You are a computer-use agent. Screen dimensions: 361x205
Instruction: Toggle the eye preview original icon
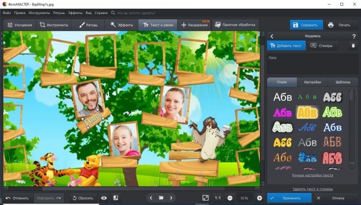[104, 198]
